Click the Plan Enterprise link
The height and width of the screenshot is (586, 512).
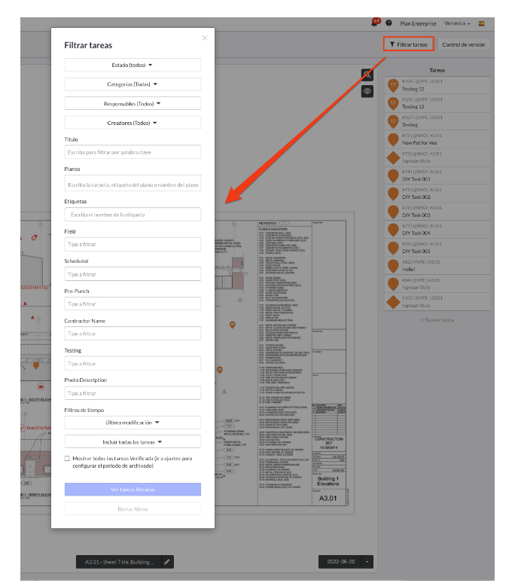(x=418, y=23)
